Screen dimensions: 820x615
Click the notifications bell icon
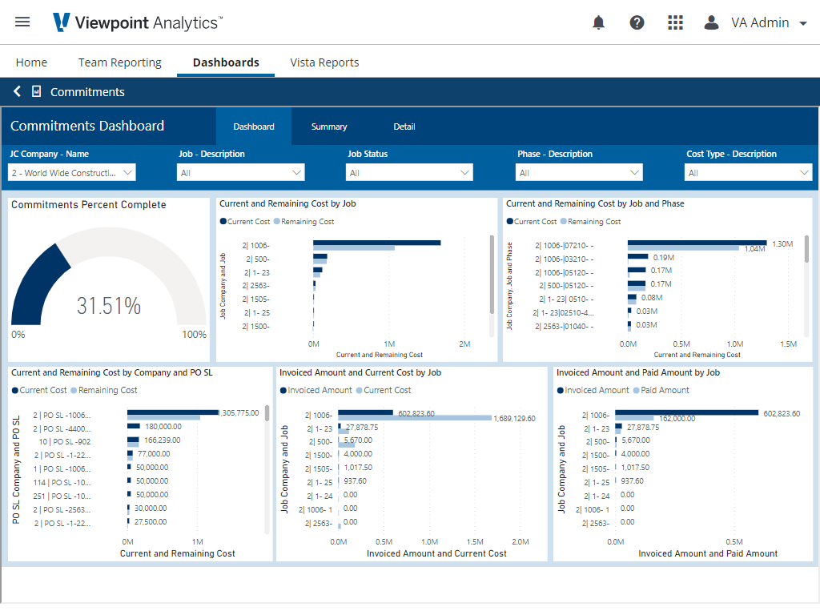(x=598, y=22)
